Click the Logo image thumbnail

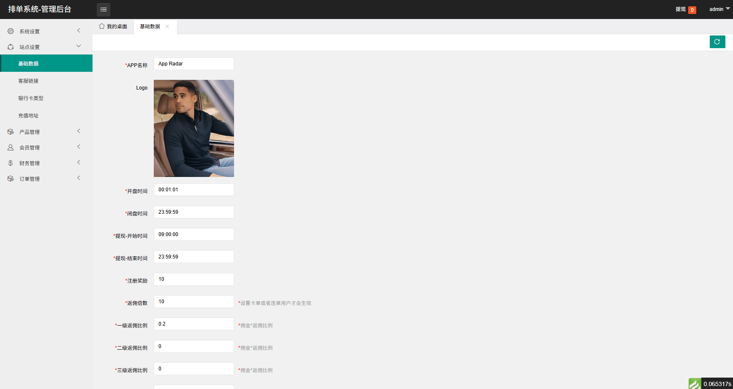click(x=193, y=128)
